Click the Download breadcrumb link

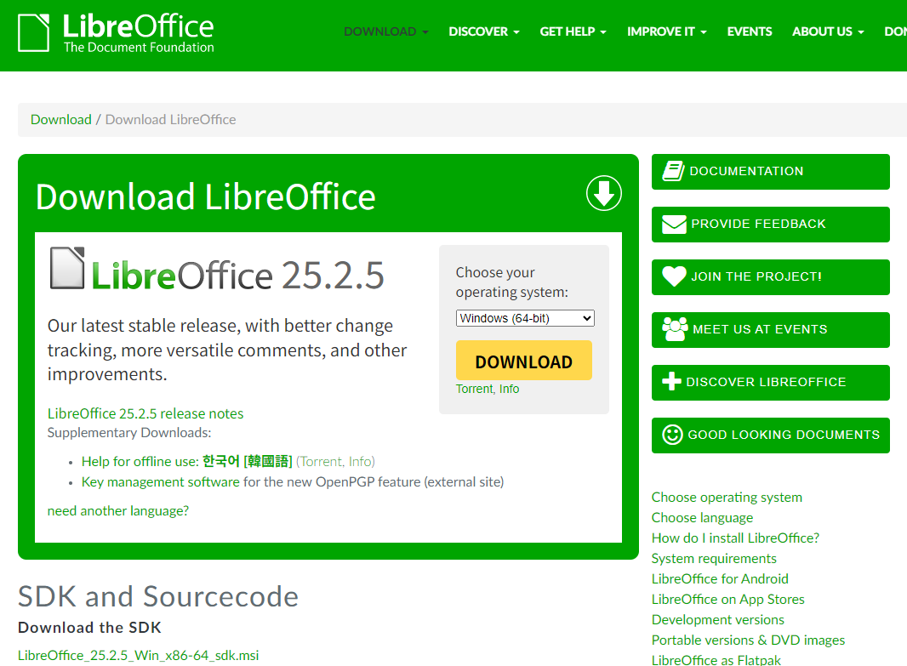(x=60, y=120)
